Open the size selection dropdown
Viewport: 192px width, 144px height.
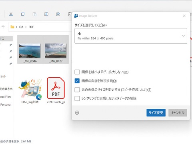[x=131, y=36]
